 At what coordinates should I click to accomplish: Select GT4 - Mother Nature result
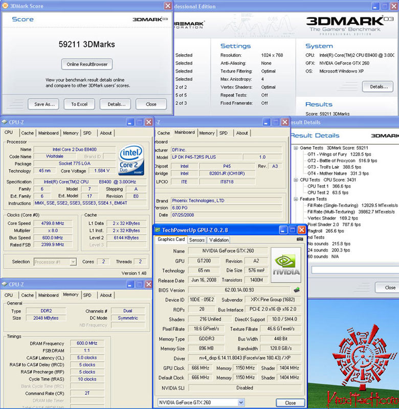[338, 173]
